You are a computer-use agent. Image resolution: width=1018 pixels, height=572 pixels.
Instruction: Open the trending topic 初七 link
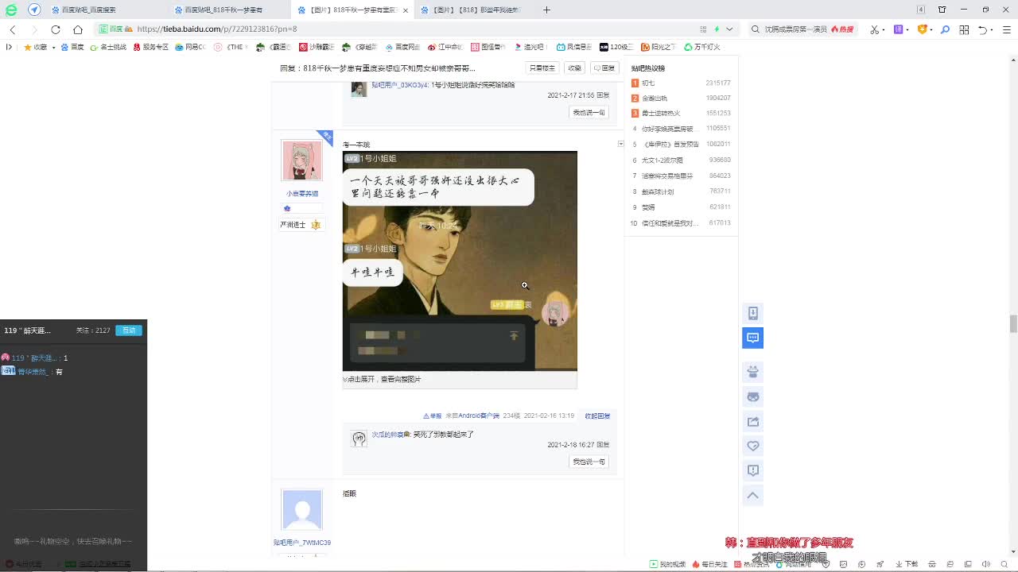click(x=648, y=83)
